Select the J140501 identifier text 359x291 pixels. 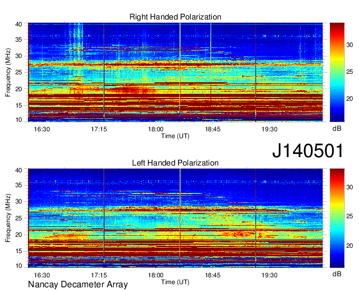coord(308,150)
